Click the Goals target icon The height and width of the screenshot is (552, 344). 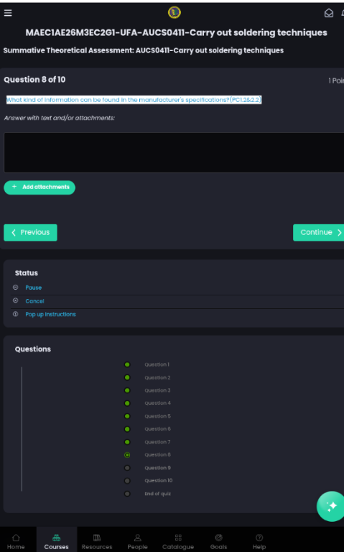click(218, 538)
